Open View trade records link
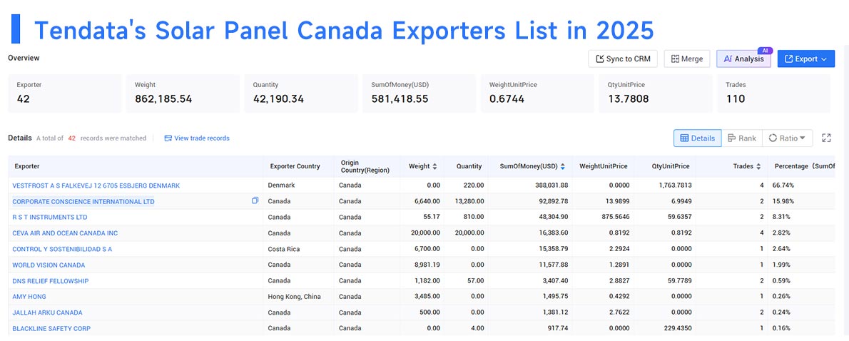849x341 pixels. (197, 138)
